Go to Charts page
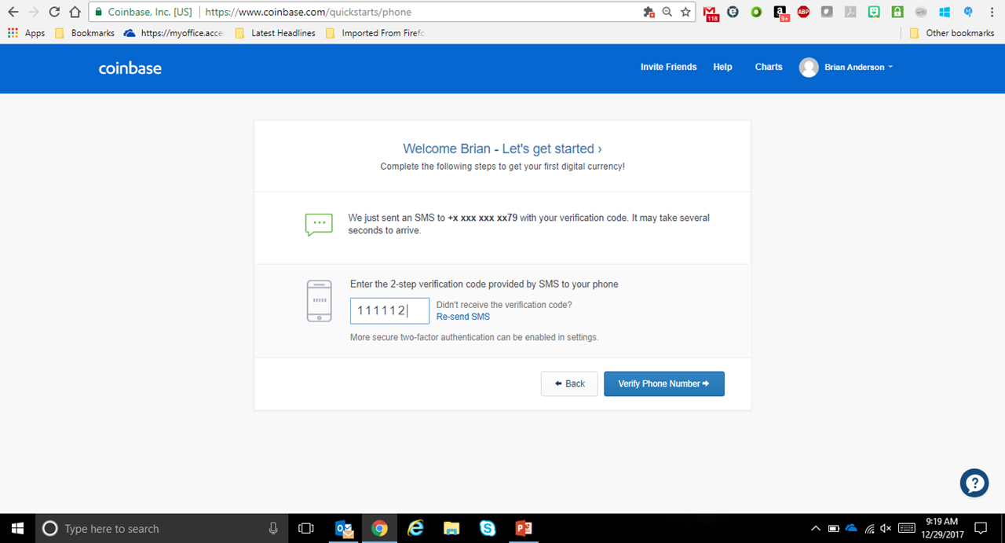The height and width of the screenshot is (543, 1005). tap(769, 67)
